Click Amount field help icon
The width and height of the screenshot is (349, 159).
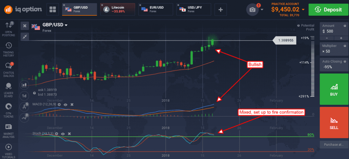pos(345,26)
